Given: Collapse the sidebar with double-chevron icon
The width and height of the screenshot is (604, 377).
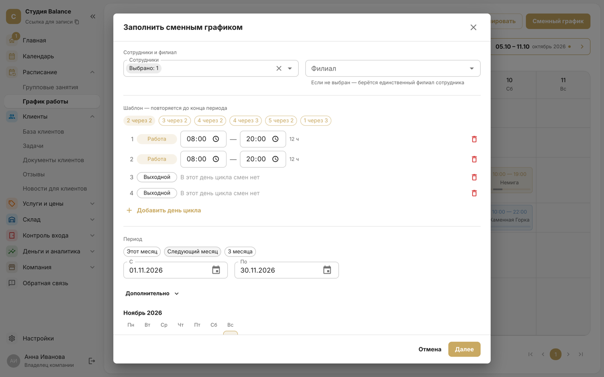Looking at the screenshot, I should click(93, 17).
